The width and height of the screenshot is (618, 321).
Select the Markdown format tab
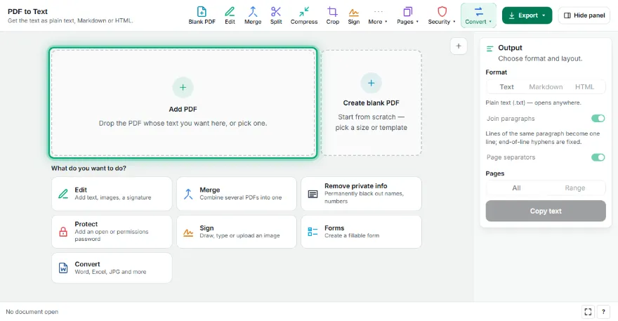(546, 87)
